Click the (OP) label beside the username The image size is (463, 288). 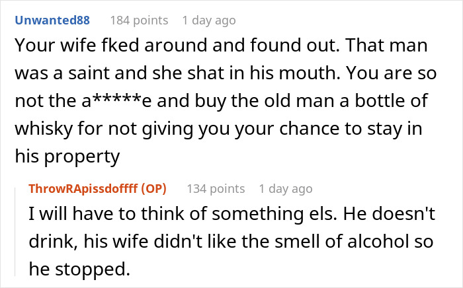(153, 189)
